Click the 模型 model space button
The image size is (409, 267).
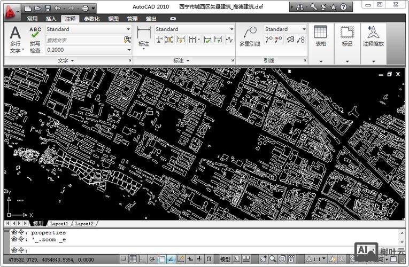pos(225,259)
